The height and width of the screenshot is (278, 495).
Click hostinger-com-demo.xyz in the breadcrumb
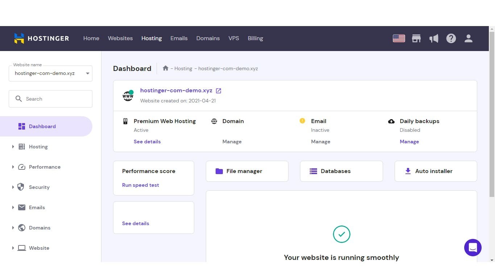[x=228, y=68]
